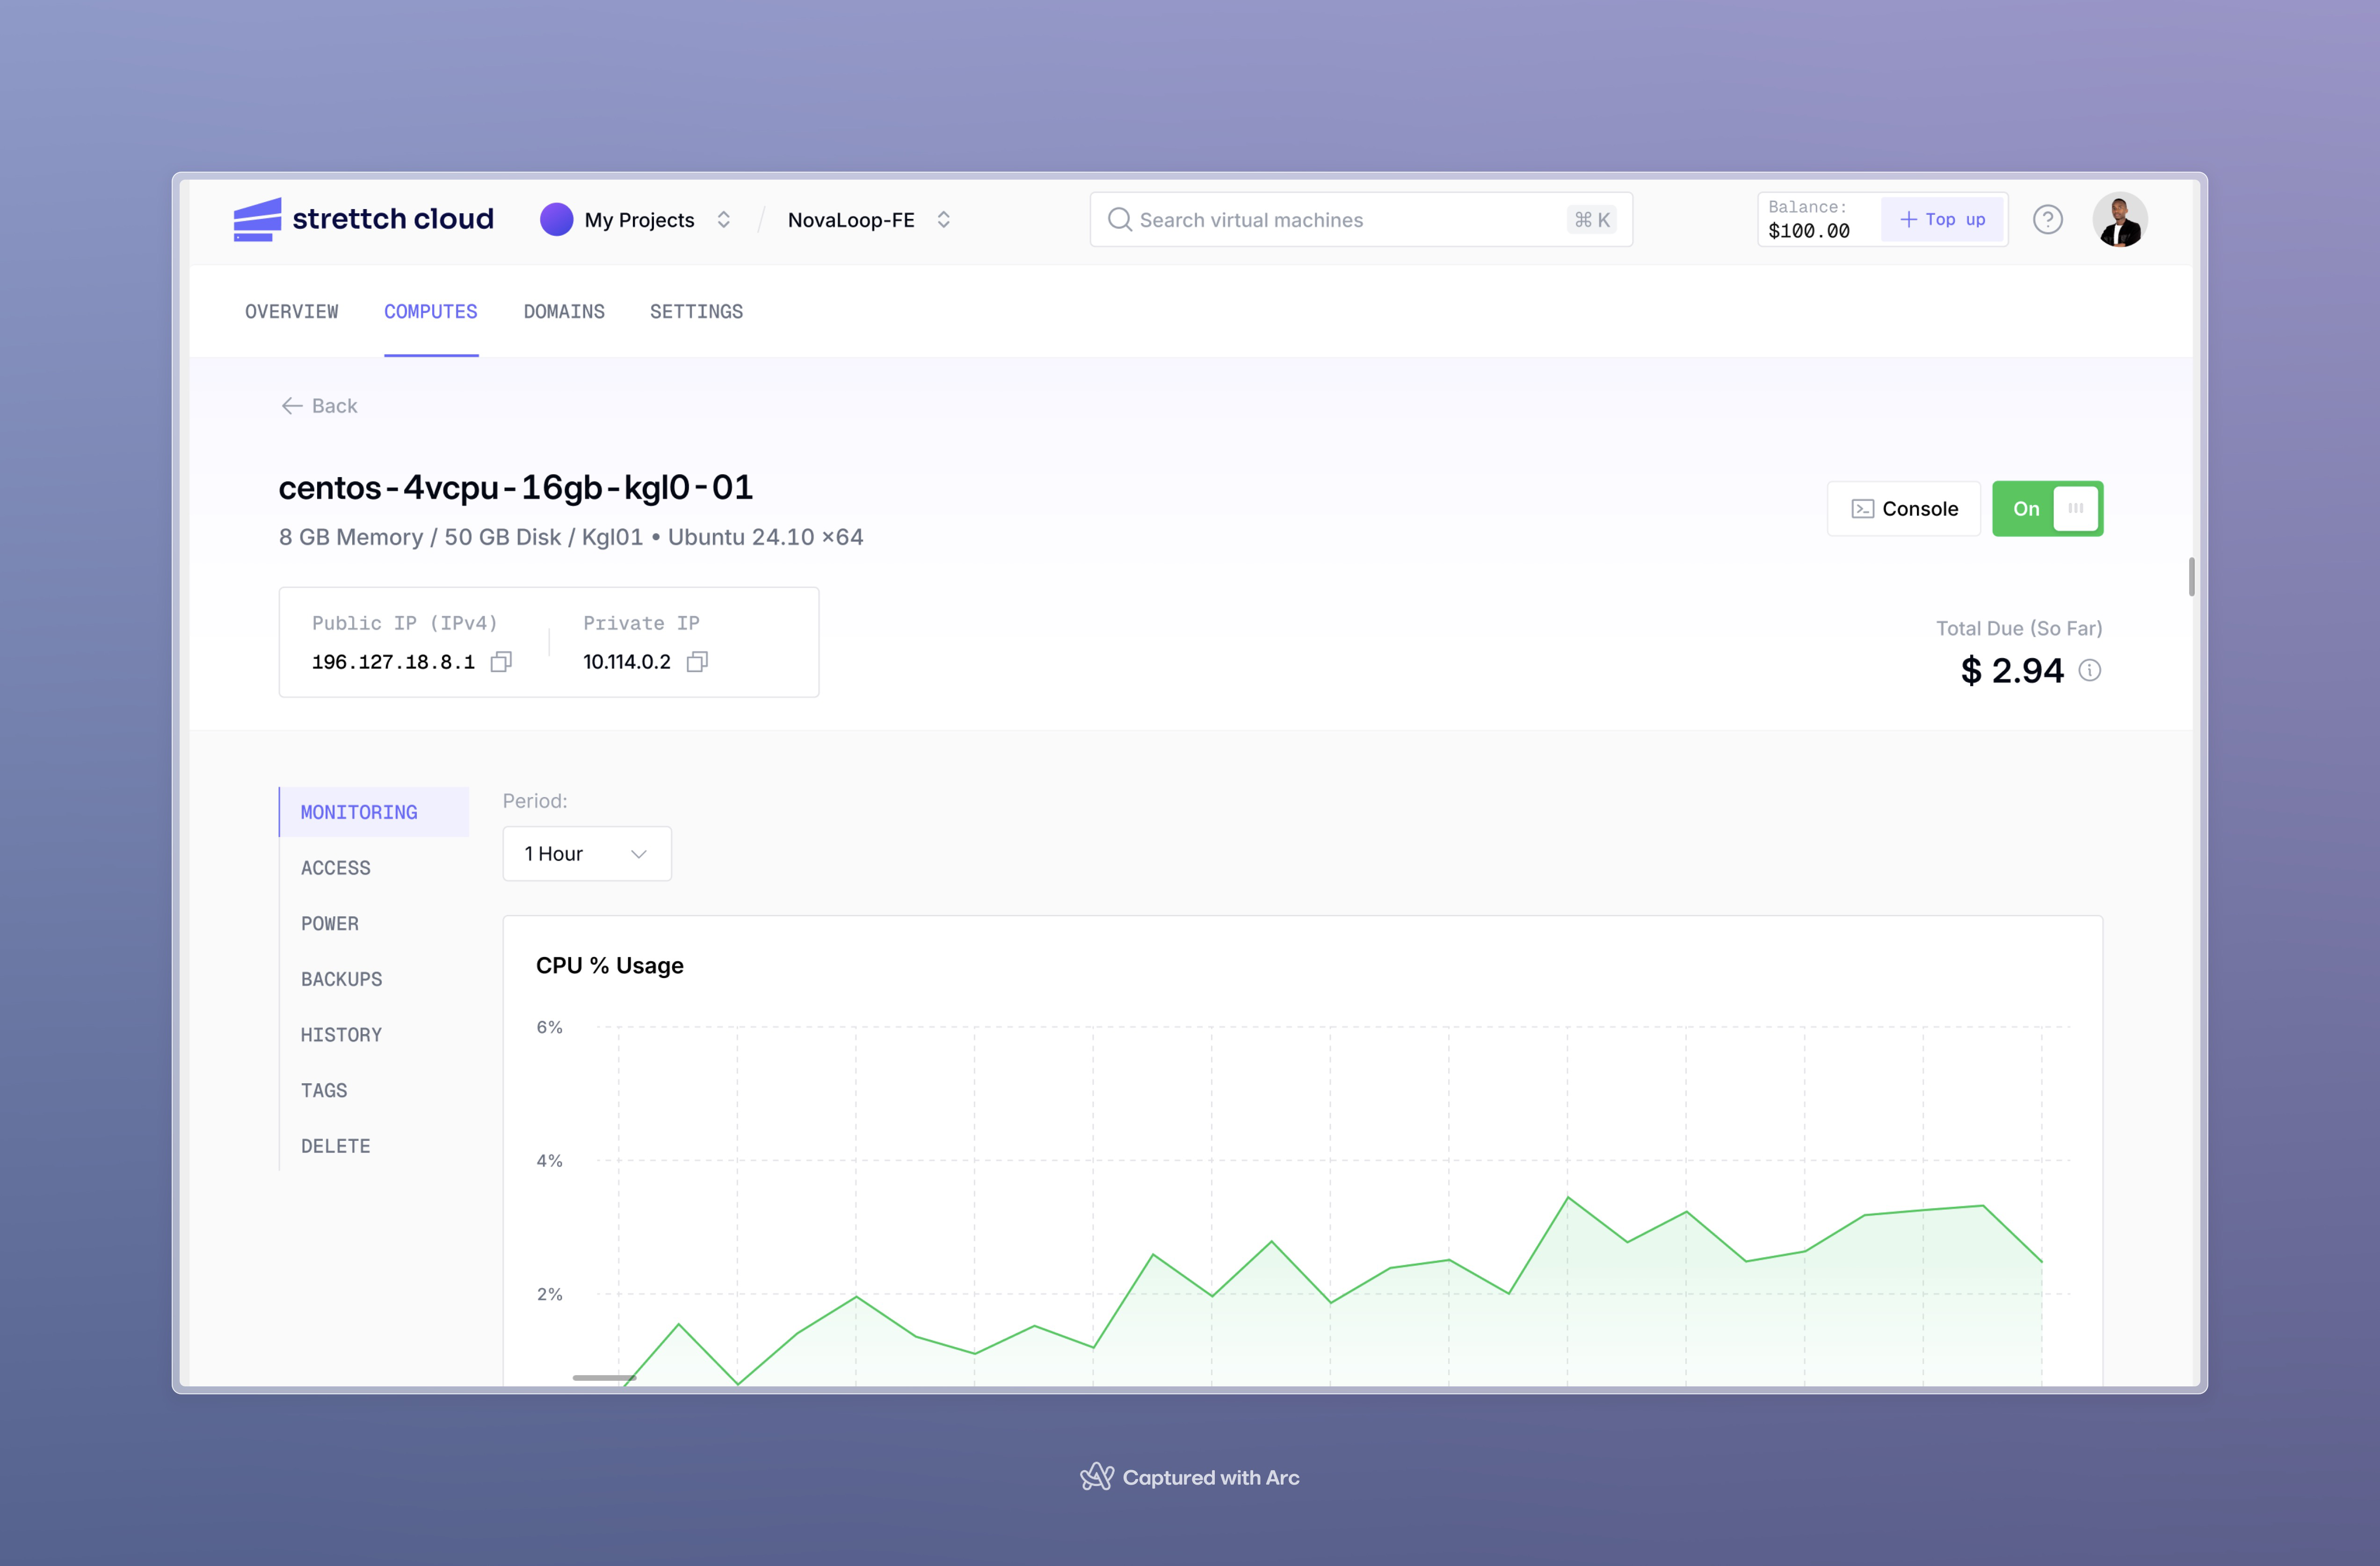Click the Top up balance button
Screen dimensions: 2380x1566
(x=1942, y=219)
